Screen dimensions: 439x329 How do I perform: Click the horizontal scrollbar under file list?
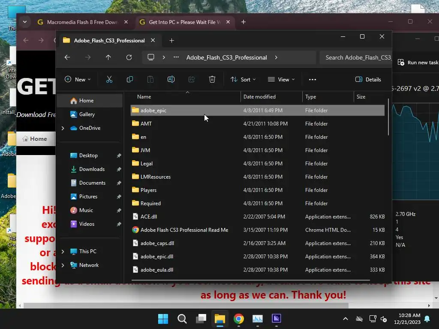(x=250, y=280)
